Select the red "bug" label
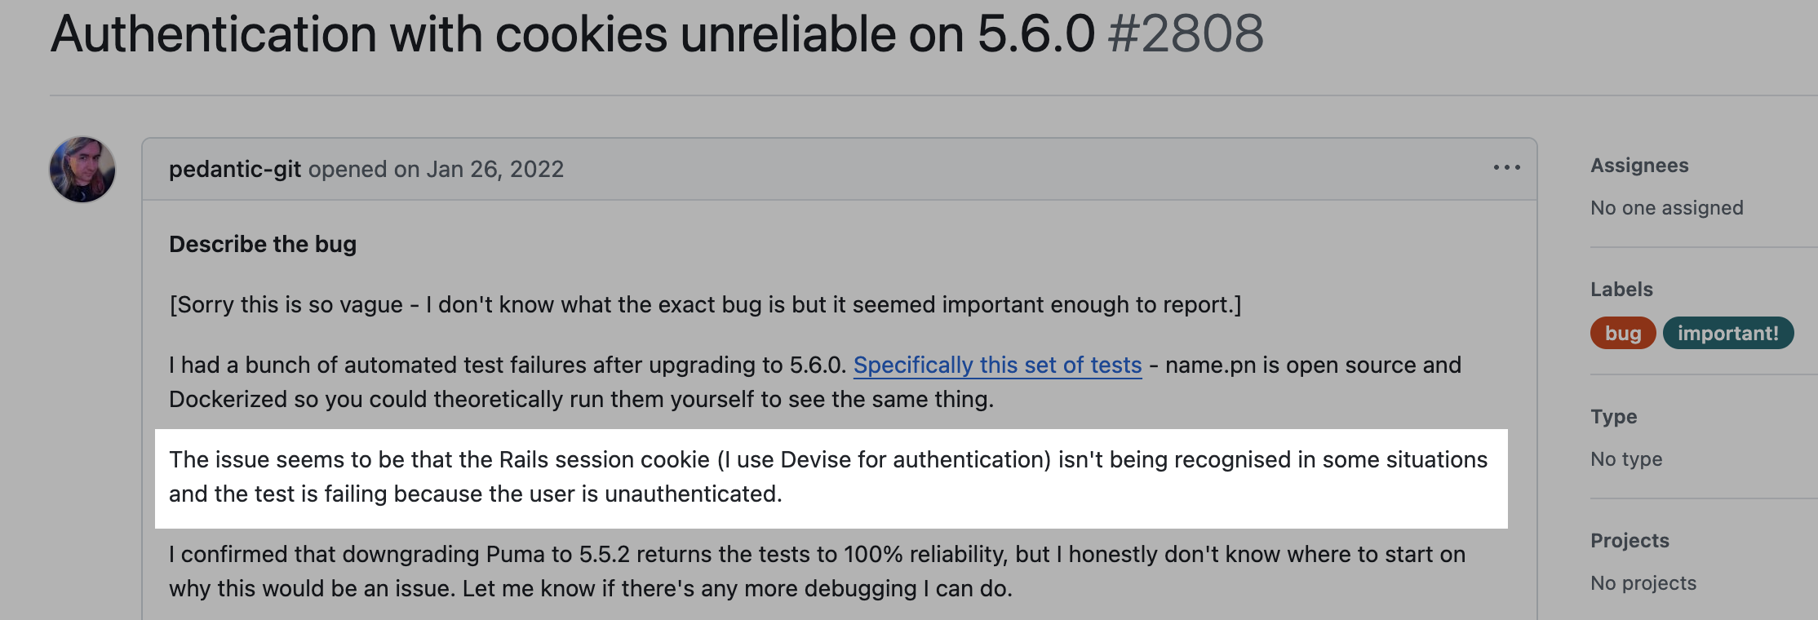1818x620 pixels. coord(1622,333)
